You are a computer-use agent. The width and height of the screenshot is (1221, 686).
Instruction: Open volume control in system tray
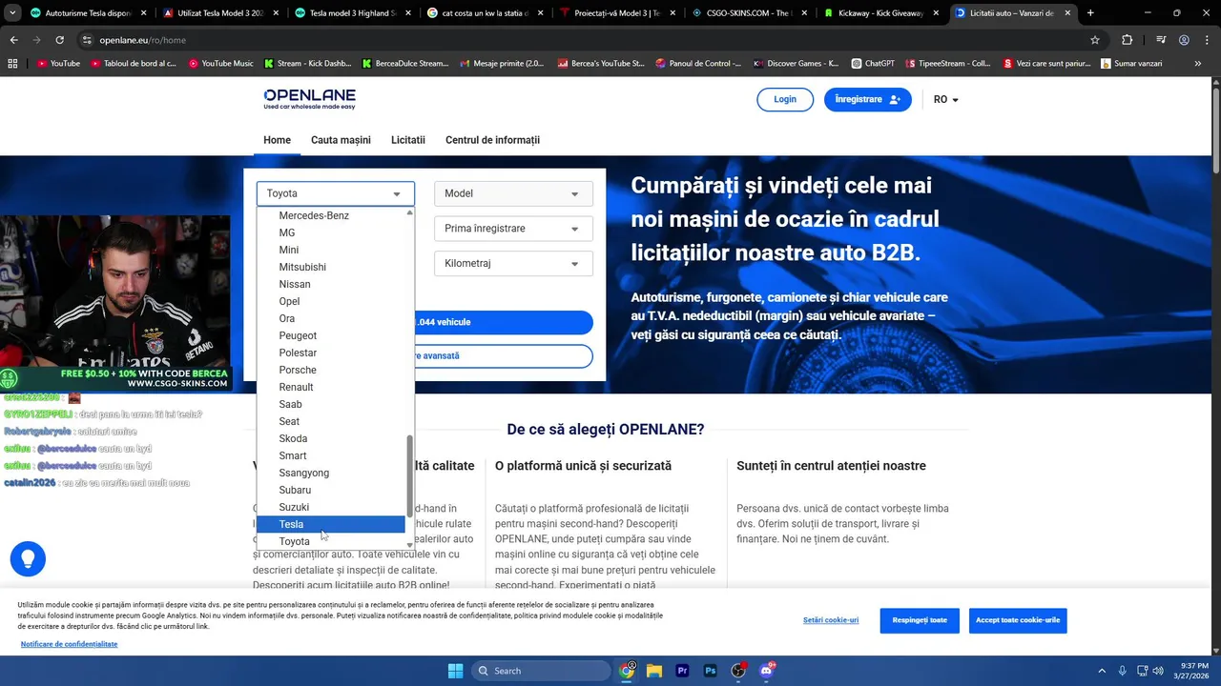(1158, 671)
